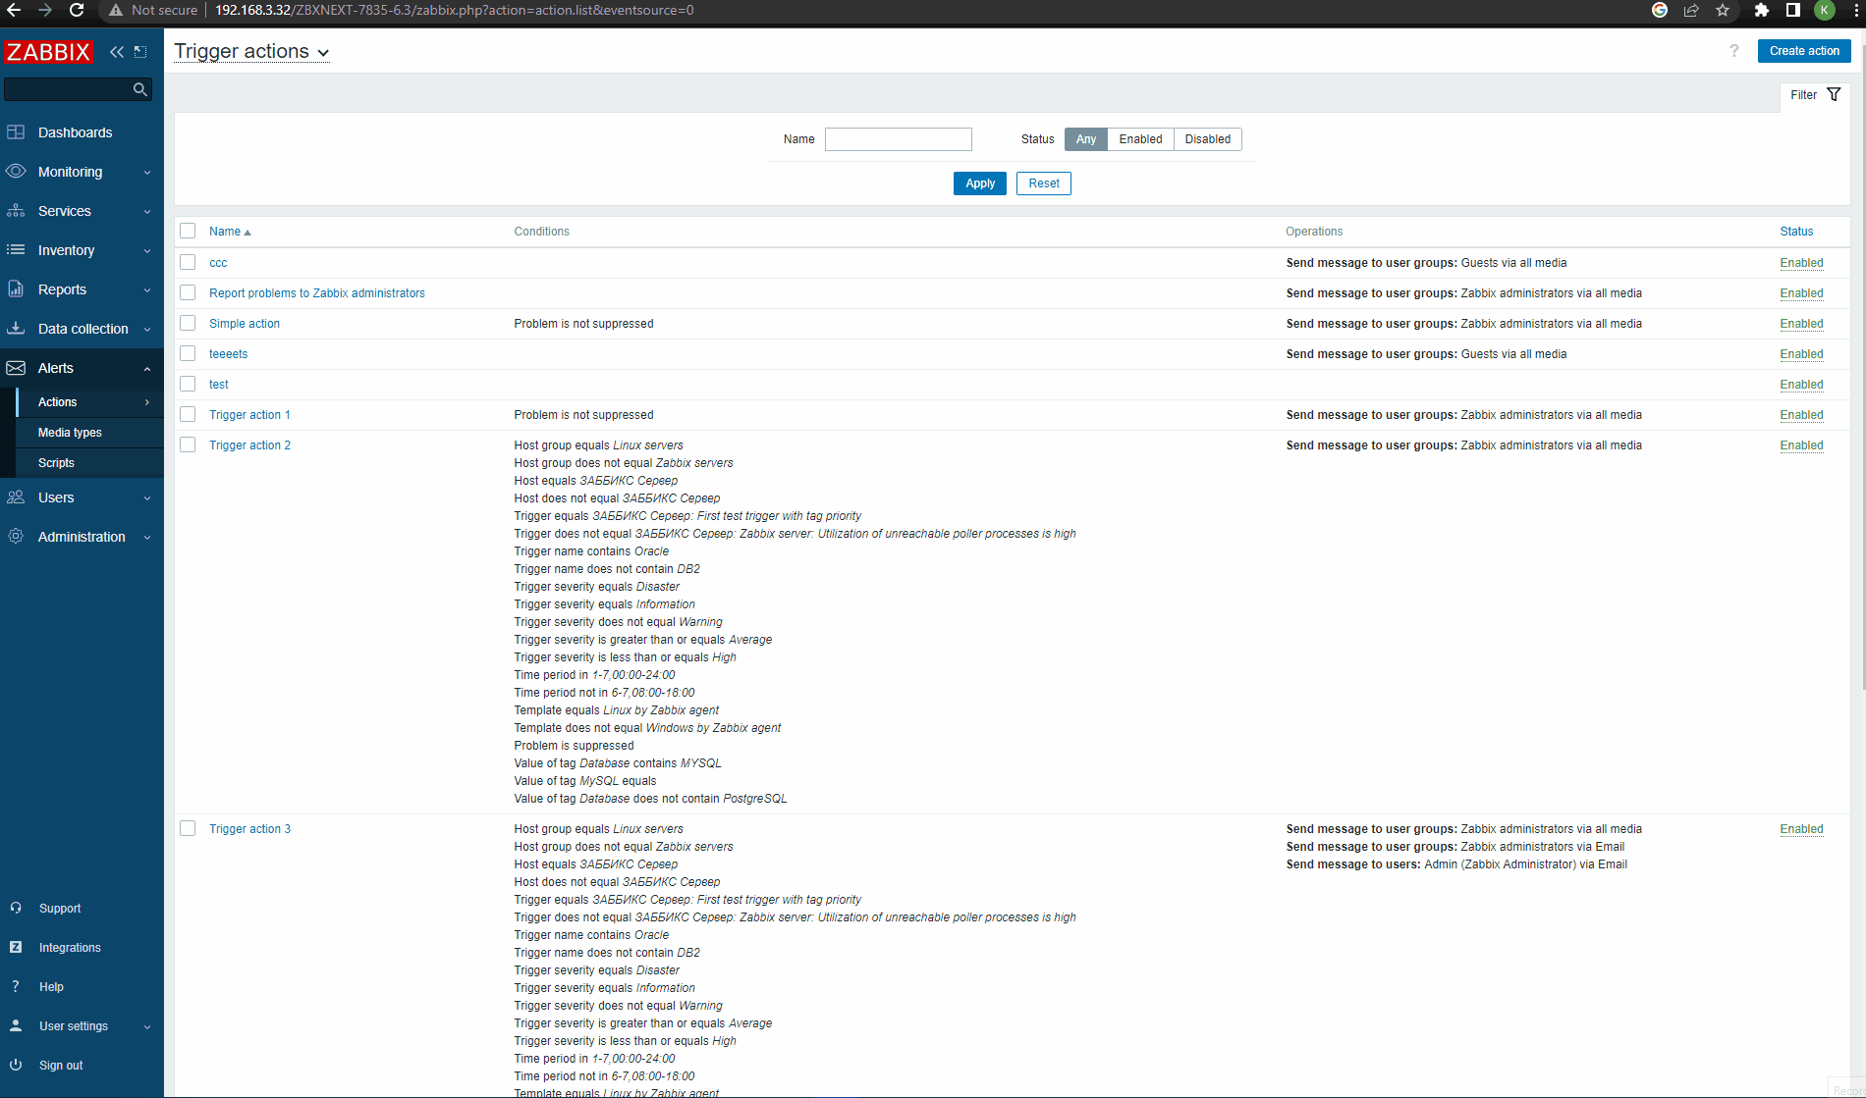Check the box for the ccc action

(x=188, y=263)
